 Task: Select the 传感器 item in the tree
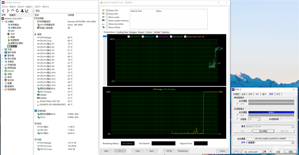click(12, 46)
